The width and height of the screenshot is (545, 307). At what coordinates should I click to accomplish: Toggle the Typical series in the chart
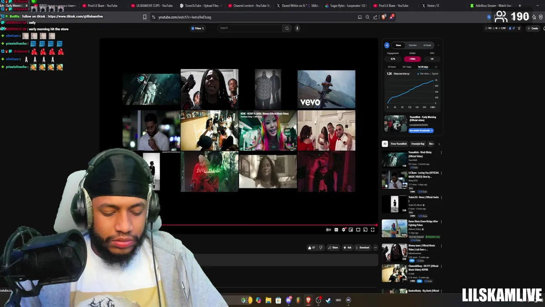pos(434,74)
